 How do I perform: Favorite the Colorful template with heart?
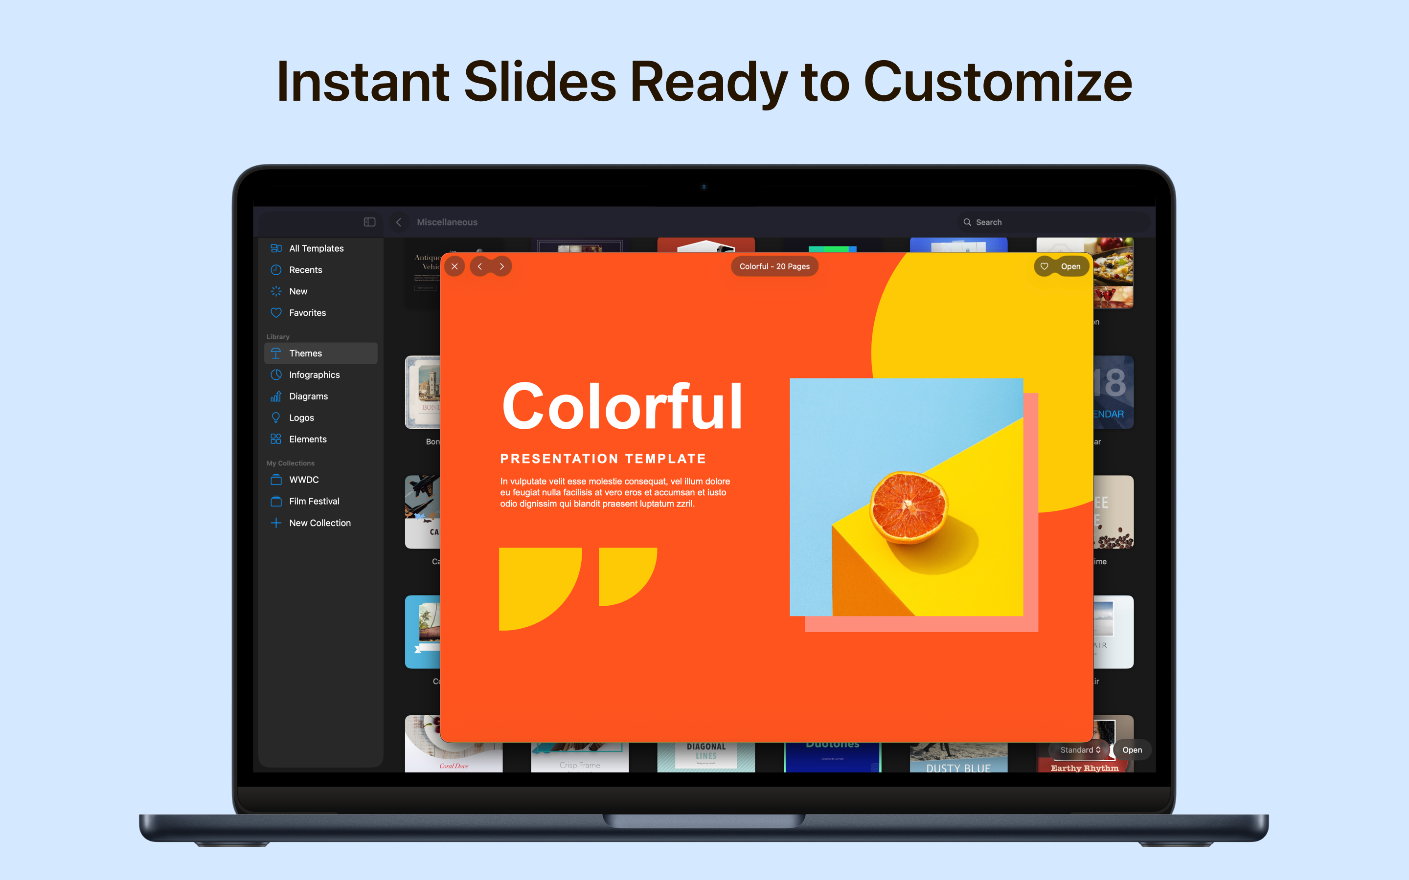click(x=1045, y=266)
